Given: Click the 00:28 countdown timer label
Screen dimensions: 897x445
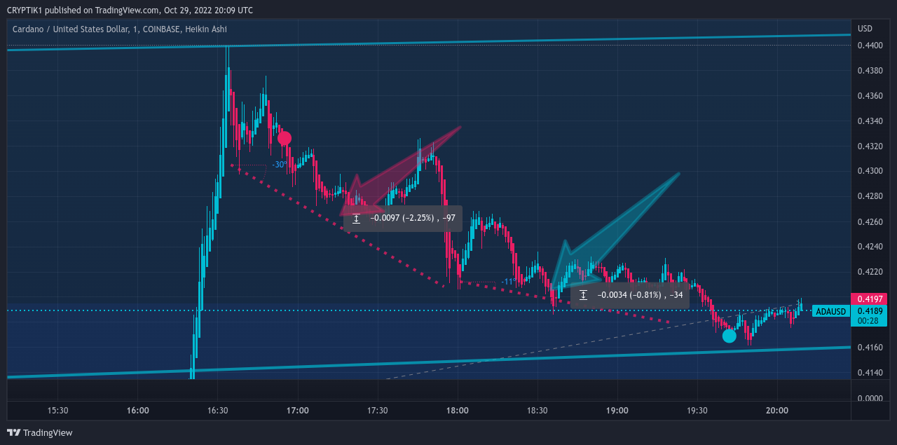Looking at the screenshot, I should 868,320.
